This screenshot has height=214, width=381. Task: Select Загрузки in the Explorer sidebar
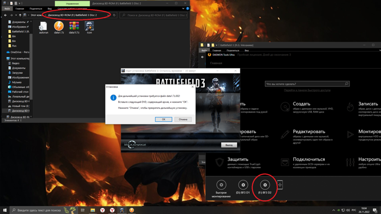click(x=17, y=73)
